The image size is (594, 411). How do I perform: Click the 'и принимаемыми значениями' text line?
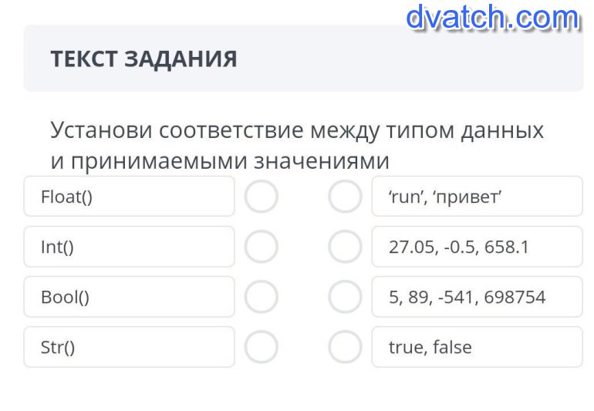tap(220, 161)
